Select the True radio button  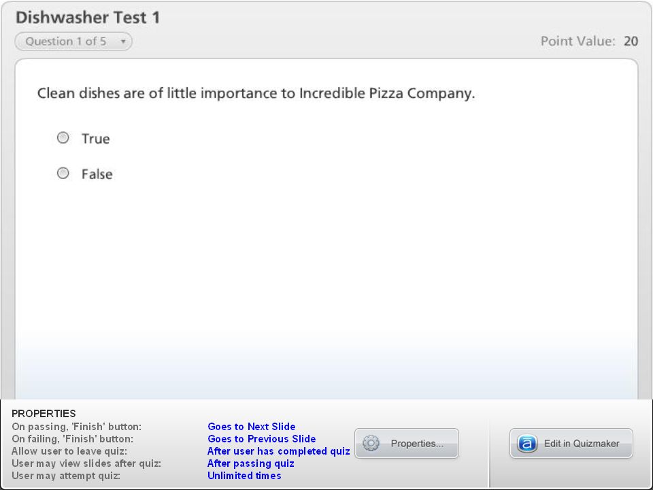click(63, 138)
